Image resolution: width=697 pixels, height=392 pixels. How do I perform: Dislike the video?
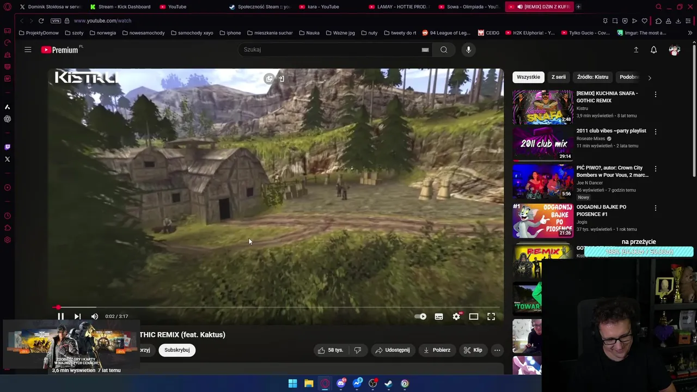tap(358, 350)
